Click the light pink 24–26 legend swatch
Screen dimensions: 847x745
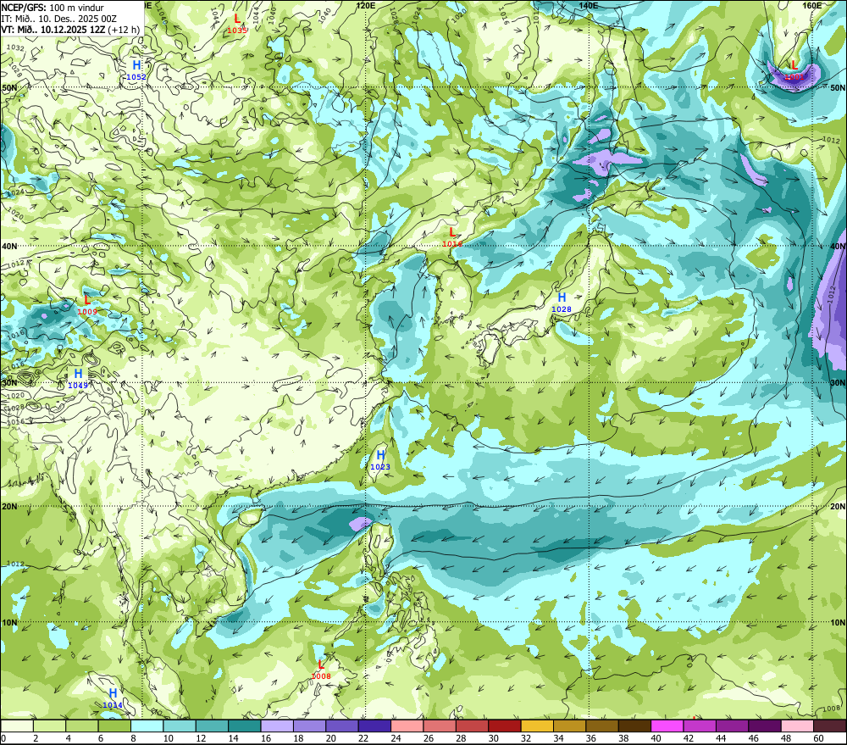point(407,726)
